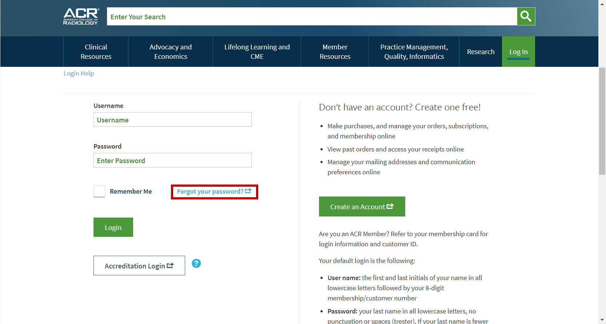Open Practice Management, Quality, Informatics menu
This screenshot has width=606, height=324.
pos(414,52)
